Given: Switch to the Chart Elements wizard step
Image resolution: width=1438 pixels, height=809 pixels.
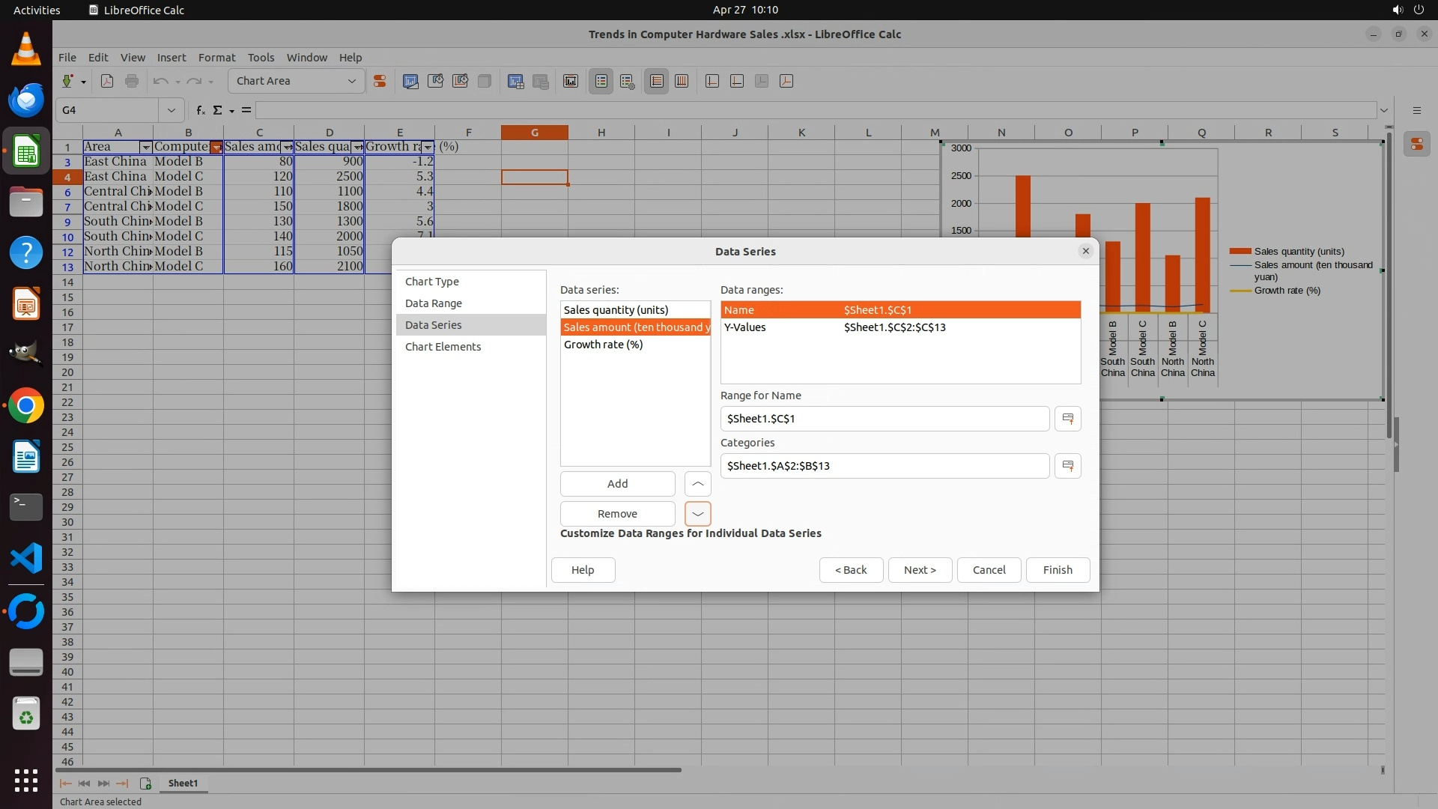Looking at the screenshot, I should click(443, 347).
